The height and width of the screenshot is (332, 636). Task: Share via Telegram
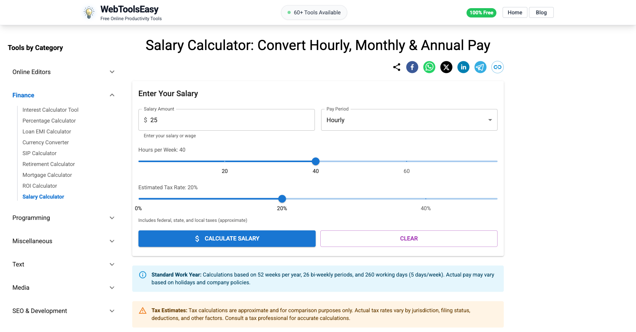tap(480, 67)
